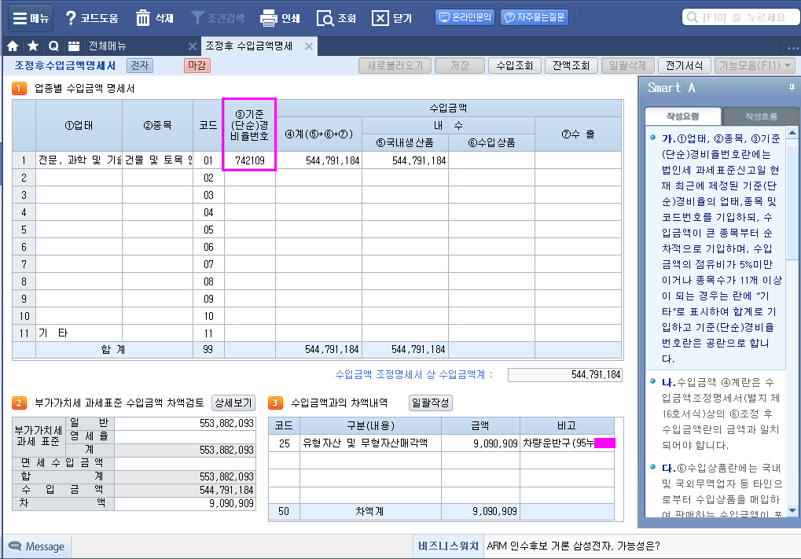Select row 1 종목 cell 건물 및 토목
This screenshot has height=559, width=801.
pos(158,160)
